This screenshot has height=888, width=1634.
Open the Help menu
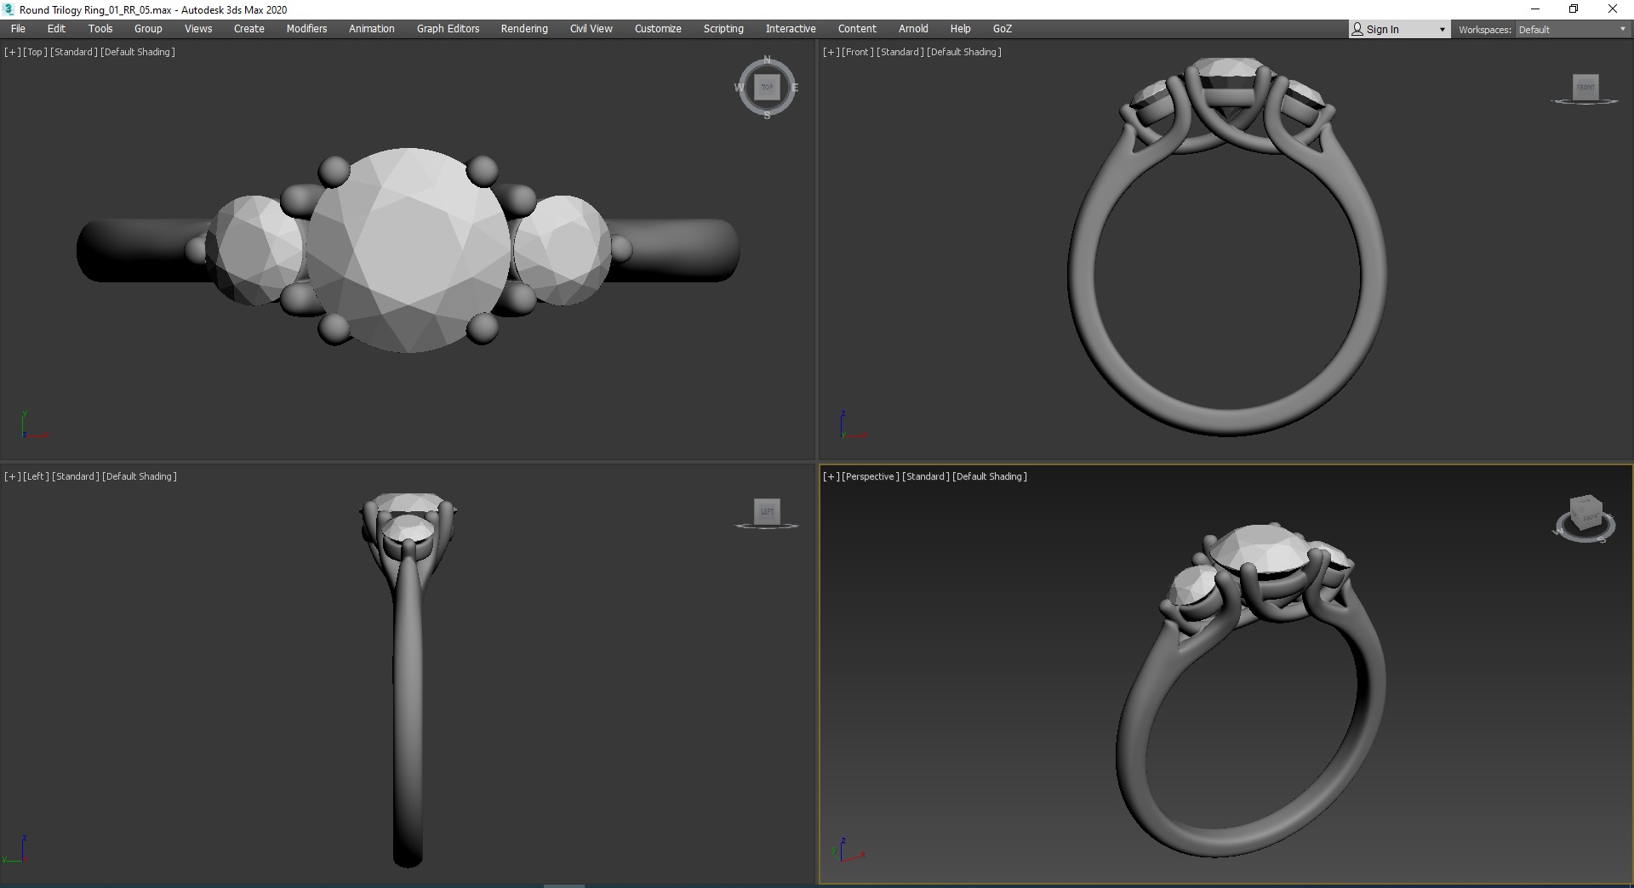coord(960,29)
